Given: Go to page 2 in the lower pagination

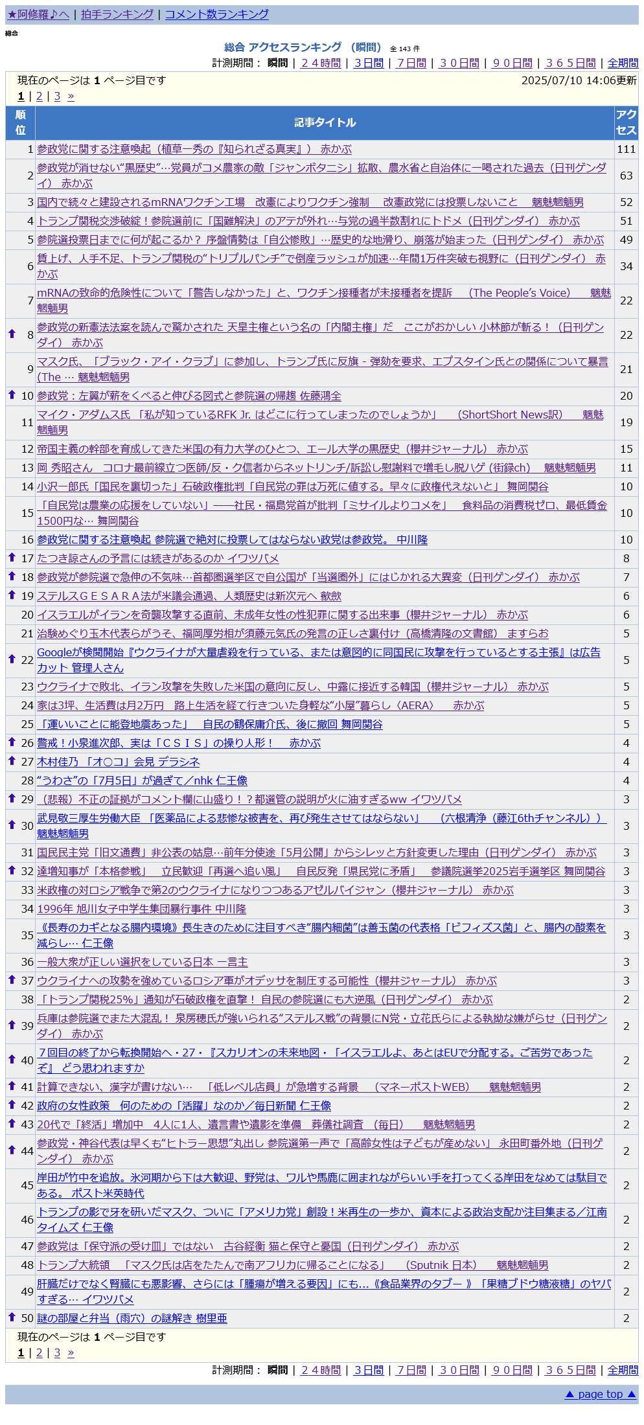Looking at the screenshot, I should pos(40,1353).
